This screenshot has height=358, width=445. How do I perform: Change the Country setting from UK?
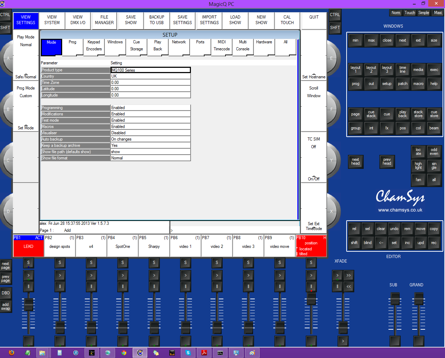(150, 76)
